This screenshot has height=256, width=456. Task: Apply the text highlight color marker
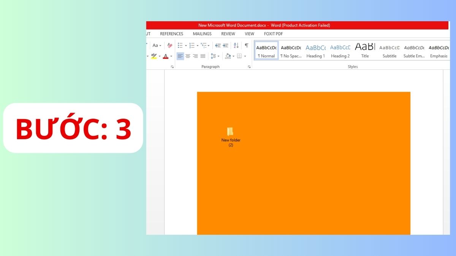point(154,56)
